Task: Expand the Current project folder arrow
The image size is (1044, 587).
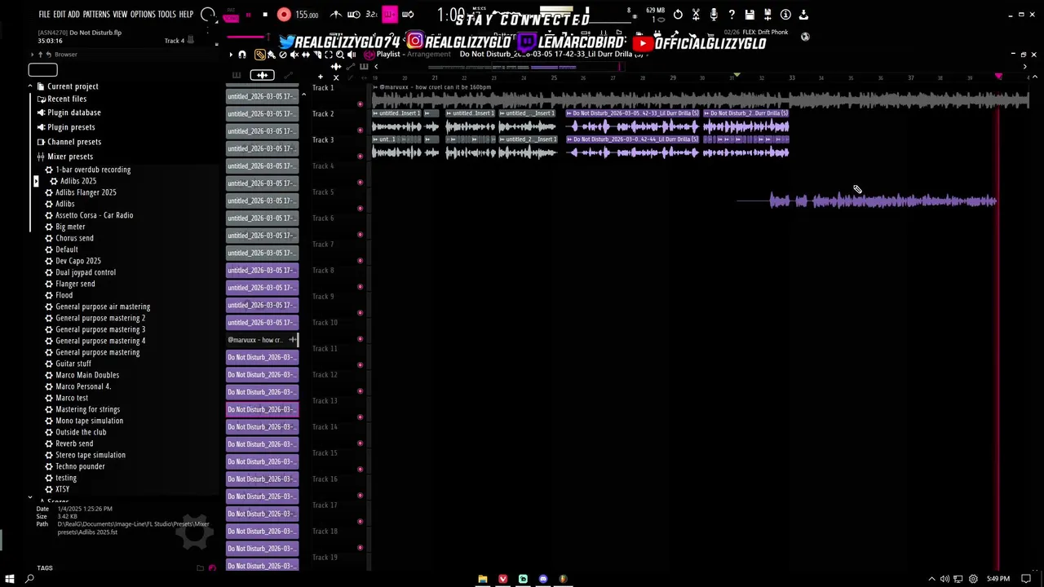Action: 30,86
